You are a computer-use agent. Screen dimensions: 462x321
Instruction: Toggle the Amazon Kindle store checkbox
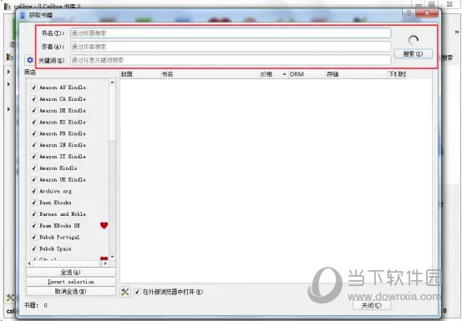click(34, 168)
